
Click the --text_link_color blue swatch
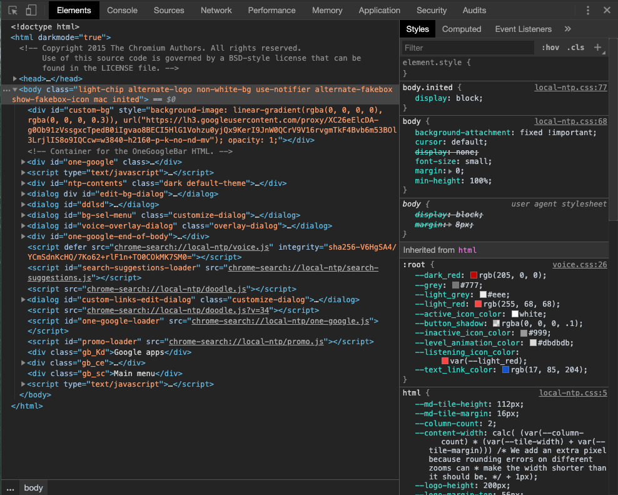tap(506, 370)
